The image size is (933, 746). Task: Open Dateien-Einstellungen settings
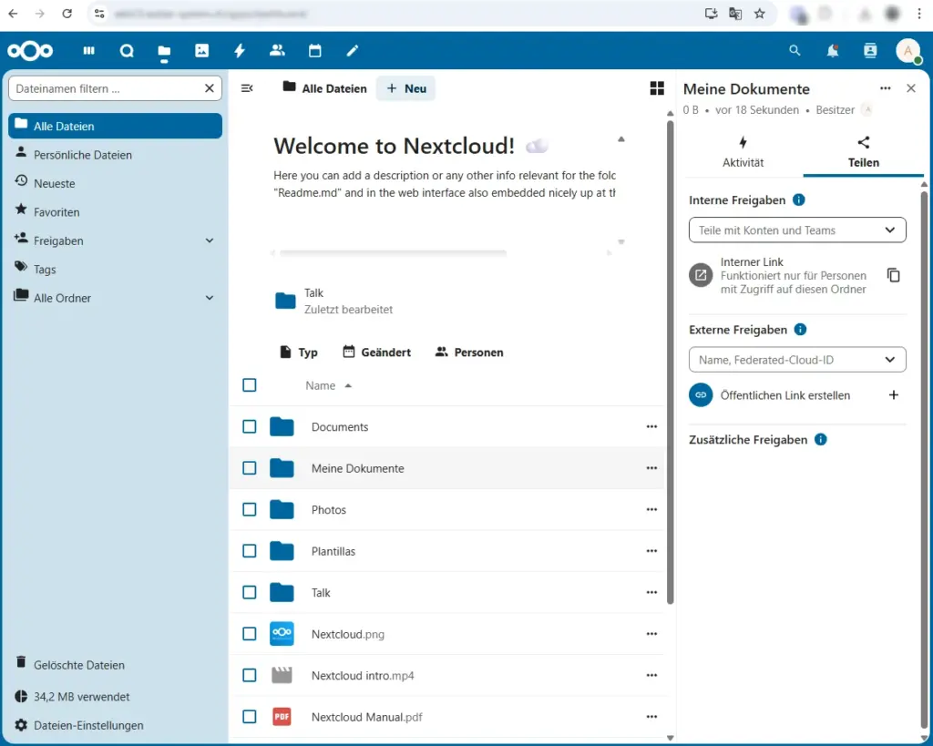point(116,725)
